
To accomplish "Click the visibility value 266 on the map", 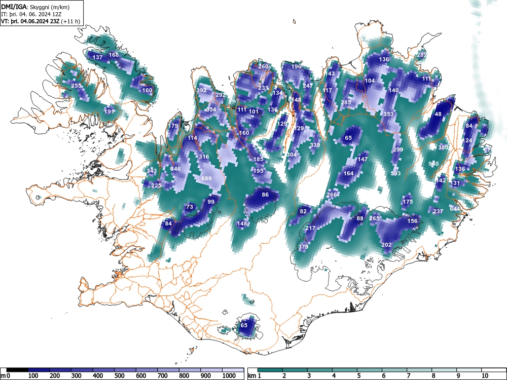I will pos(332,195).
